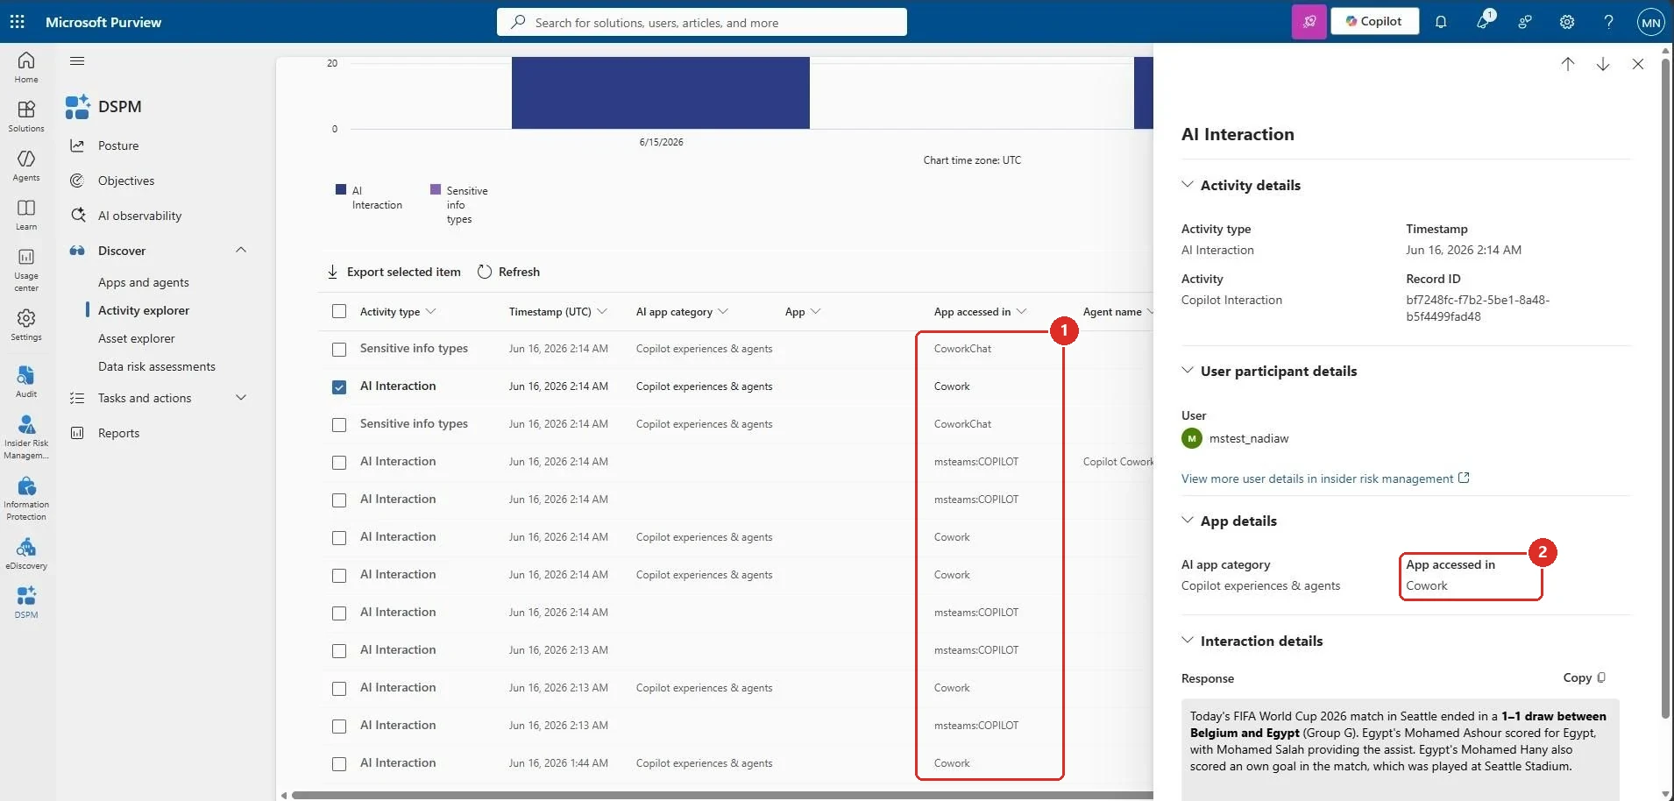The image size is (1674, 801).
Task: Check the last 2:13 AM msteams:COPILOT row
Action: tap(339, 727)
